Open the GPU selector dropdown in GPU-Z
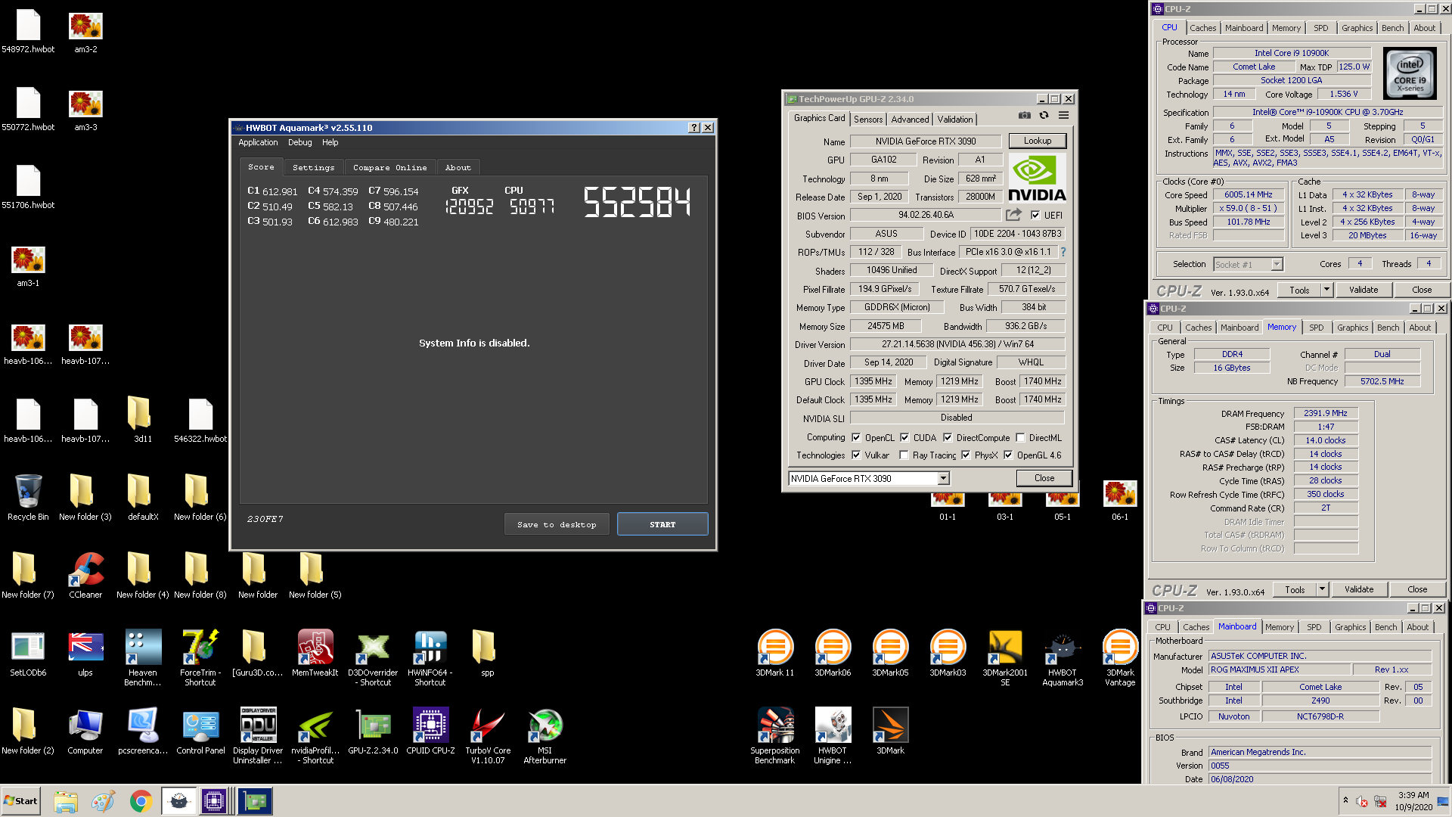The image size is (1452, 817). (x=943, y=478)
